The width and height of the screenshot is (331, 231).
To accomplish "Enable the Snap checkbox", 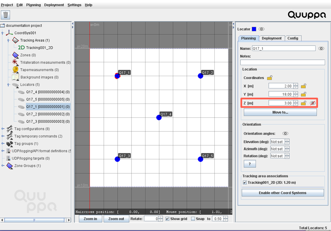I will tap(193, 219).
